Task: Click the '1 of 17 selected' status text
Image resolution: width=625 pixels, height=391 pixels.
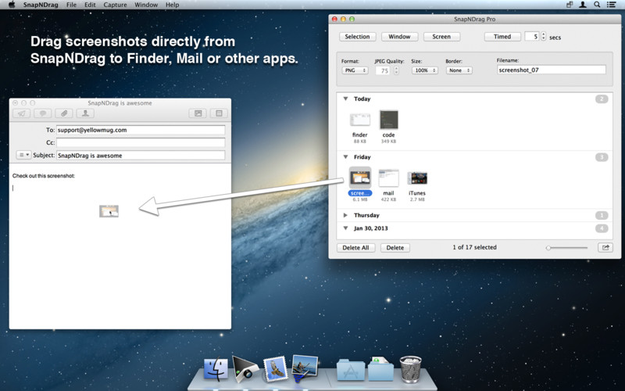Action: (x=474, y=247)
